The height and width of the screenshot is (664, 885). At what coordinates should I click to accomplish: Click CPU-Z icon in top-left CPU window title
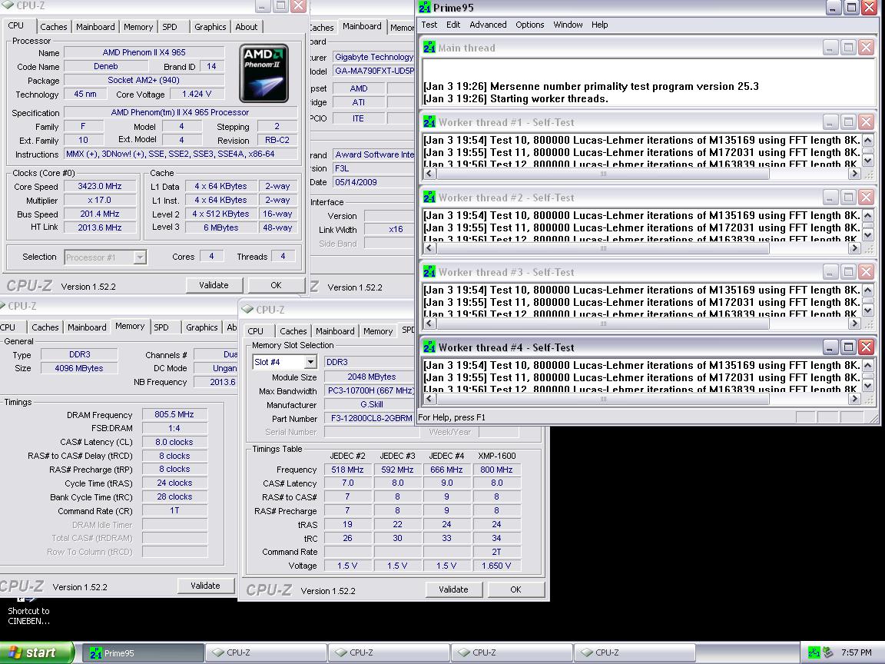[x=8, y=5]
